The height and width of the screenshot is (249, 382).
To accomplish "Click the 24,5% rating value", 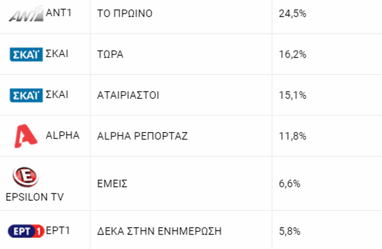I will [x=292, y=14].
